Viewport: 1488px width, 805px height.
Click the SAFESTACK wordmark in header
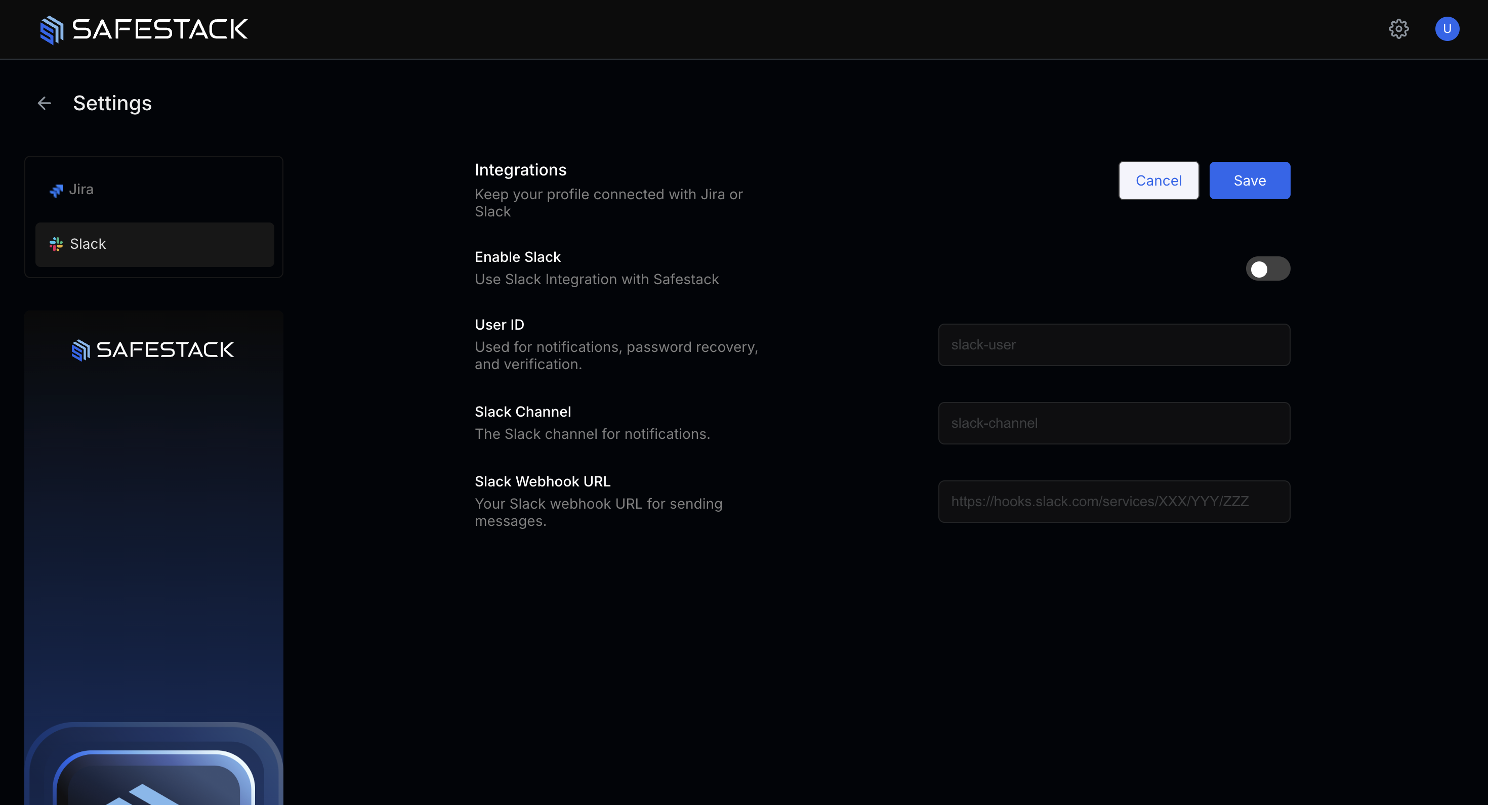(x=160, y=29)
